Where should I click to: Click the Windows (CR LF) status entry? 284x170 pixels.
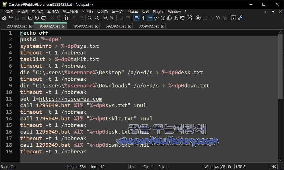click(x=218, y=167)
